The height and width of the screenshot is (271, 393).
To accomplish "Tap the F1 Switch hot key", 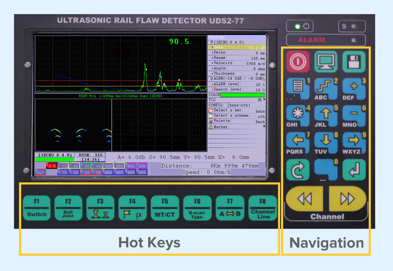I will point(37,208).
